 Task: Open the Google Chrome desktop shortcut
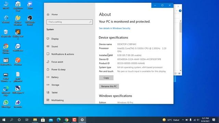point(6,49)
